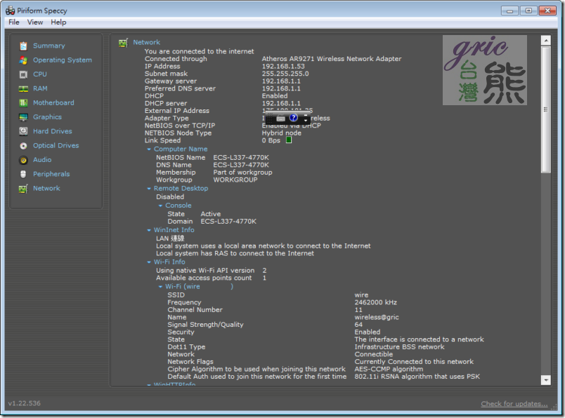Select the Subnet mask value 255.255.255.0
Screen dimensions: 565x418
(x=285, y=74)
